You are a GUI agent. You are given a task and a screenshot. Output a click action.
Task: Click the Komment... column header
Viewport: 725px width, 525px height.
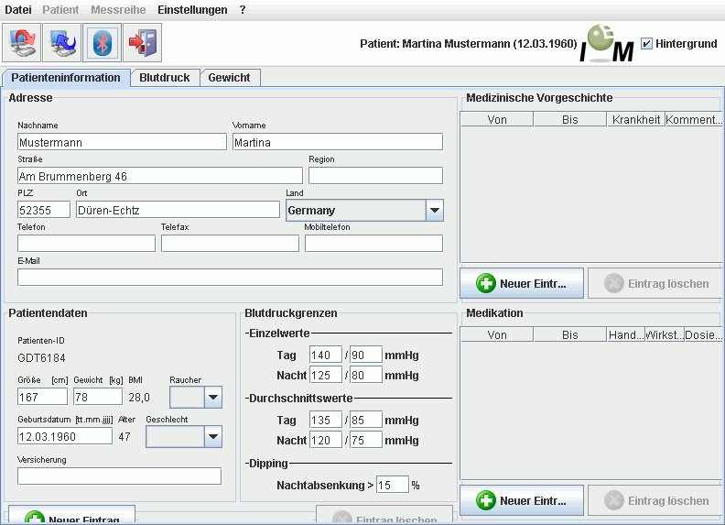(x=694, y=119)
